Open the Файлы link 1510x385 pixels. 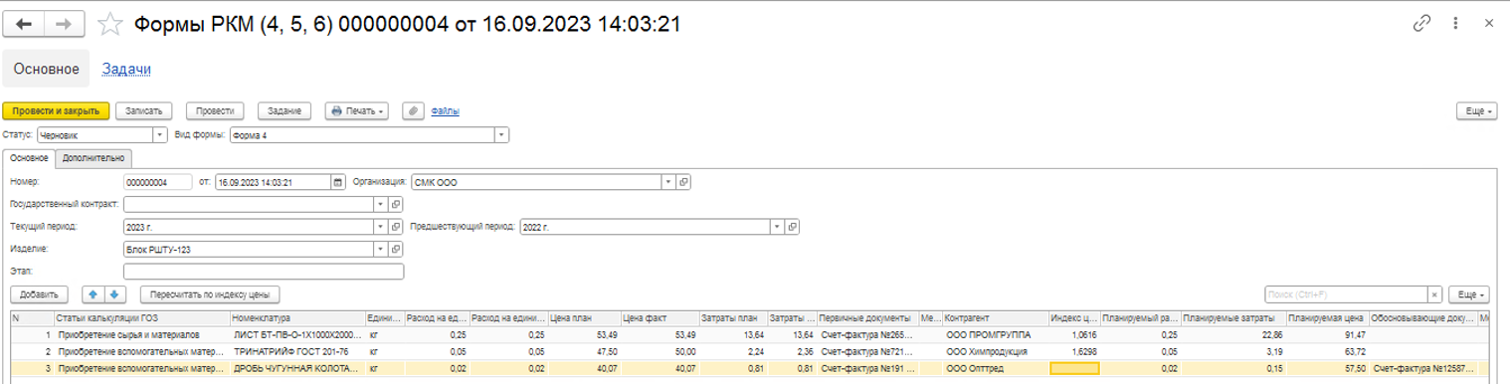pyautogui.click(x=445, y=111)
